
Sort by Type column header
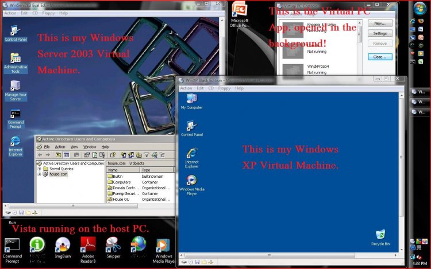[x=157, y=170]
